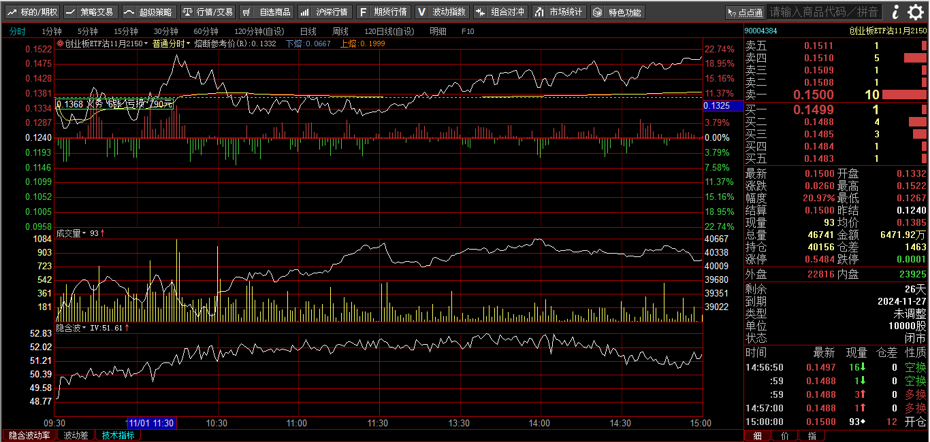This screenshot has width=930, height=442.
Task: Open the F10 info tab
Action: [x=468, y=31]
